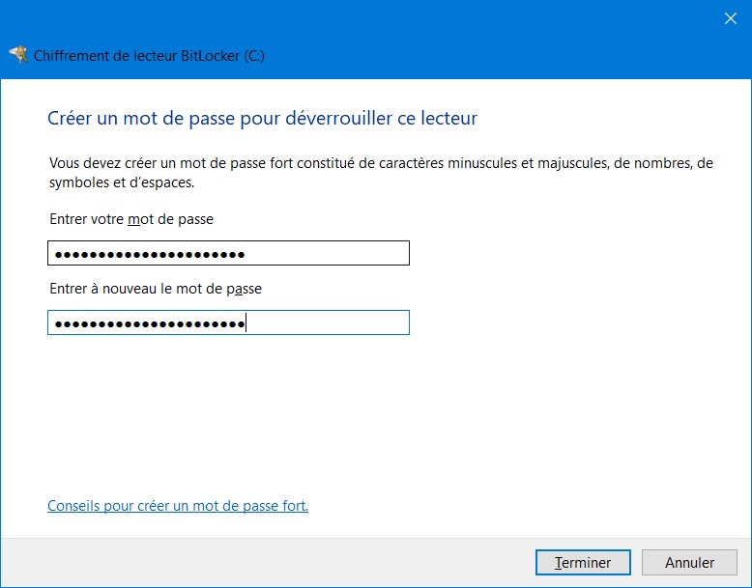Click the heading 'Créer un mot de passe pour déverrouiller ce lecteur'

(x=262, y=119)
